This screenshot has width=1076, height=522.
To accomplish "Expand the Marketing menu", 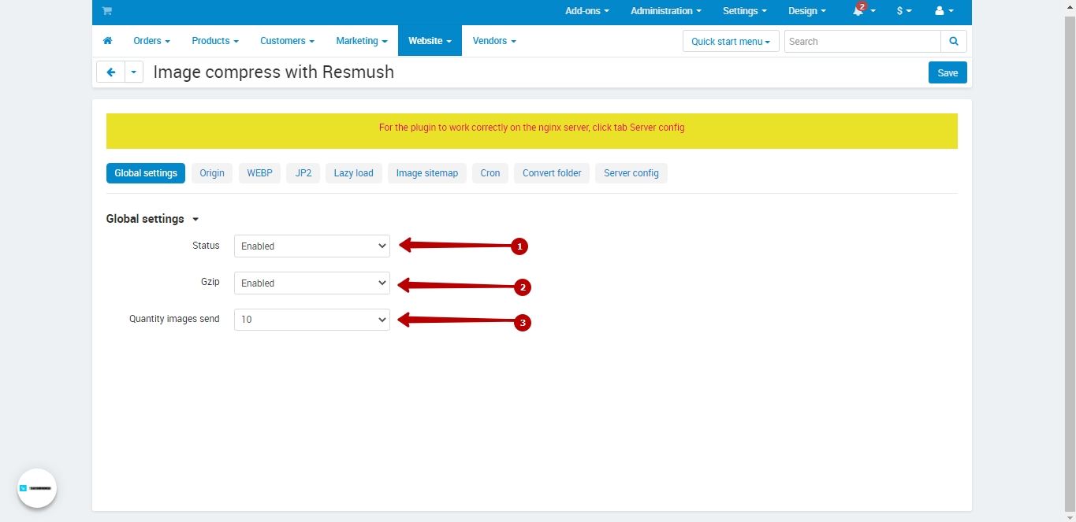I will click(362, 41).
